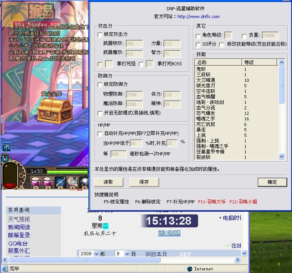Screen dimensions: 292x273
Task: Click the 名称 column header
Action: click(218, 62)
